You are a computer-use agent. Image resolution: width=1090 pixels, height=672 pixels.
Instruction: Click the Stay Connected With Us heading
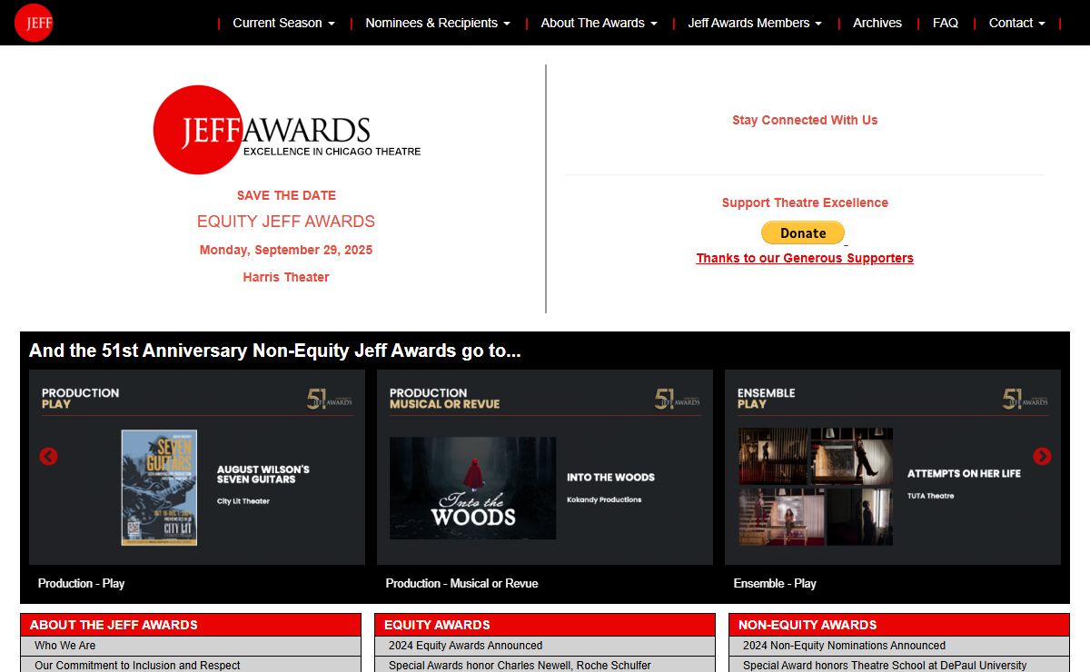(805, 120)
